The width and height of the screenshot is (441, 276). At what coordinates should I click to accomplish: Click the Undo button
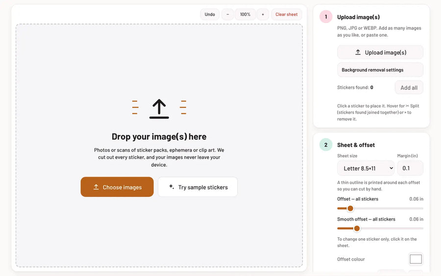click(x=210, y=14)
